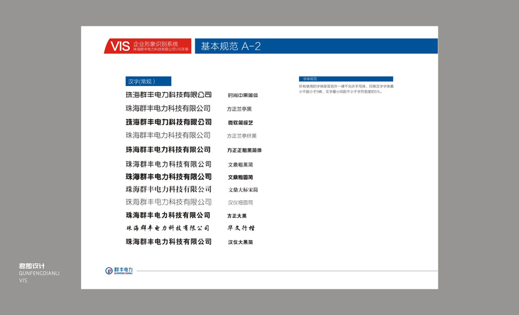Viewport: 519px width, 315px height.
Task: Click the font name '方正正粗黑简体'
Action: click(244, 151)
